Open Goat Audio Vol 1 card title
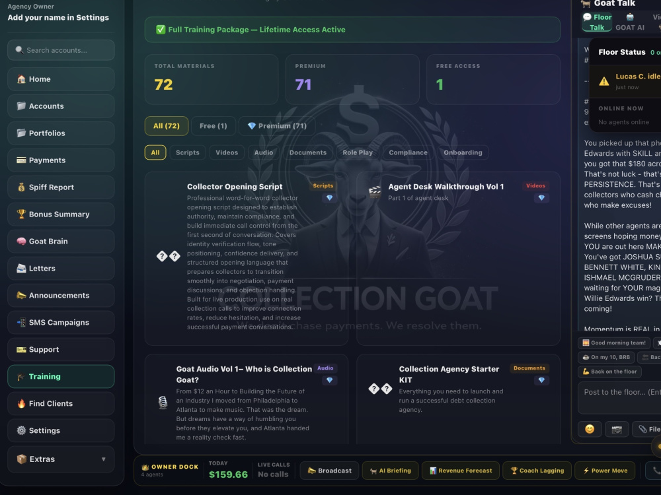661x495 pixels. [x=245, y=374]
